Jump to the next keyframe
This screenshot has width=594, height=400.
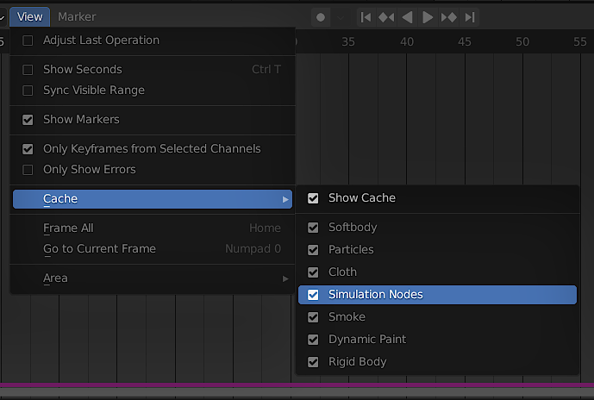coord(448,17)
